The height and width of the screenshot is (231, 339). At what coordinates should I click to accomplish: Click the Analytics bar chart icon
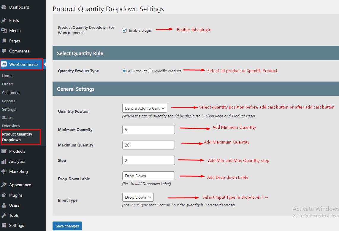4,162
